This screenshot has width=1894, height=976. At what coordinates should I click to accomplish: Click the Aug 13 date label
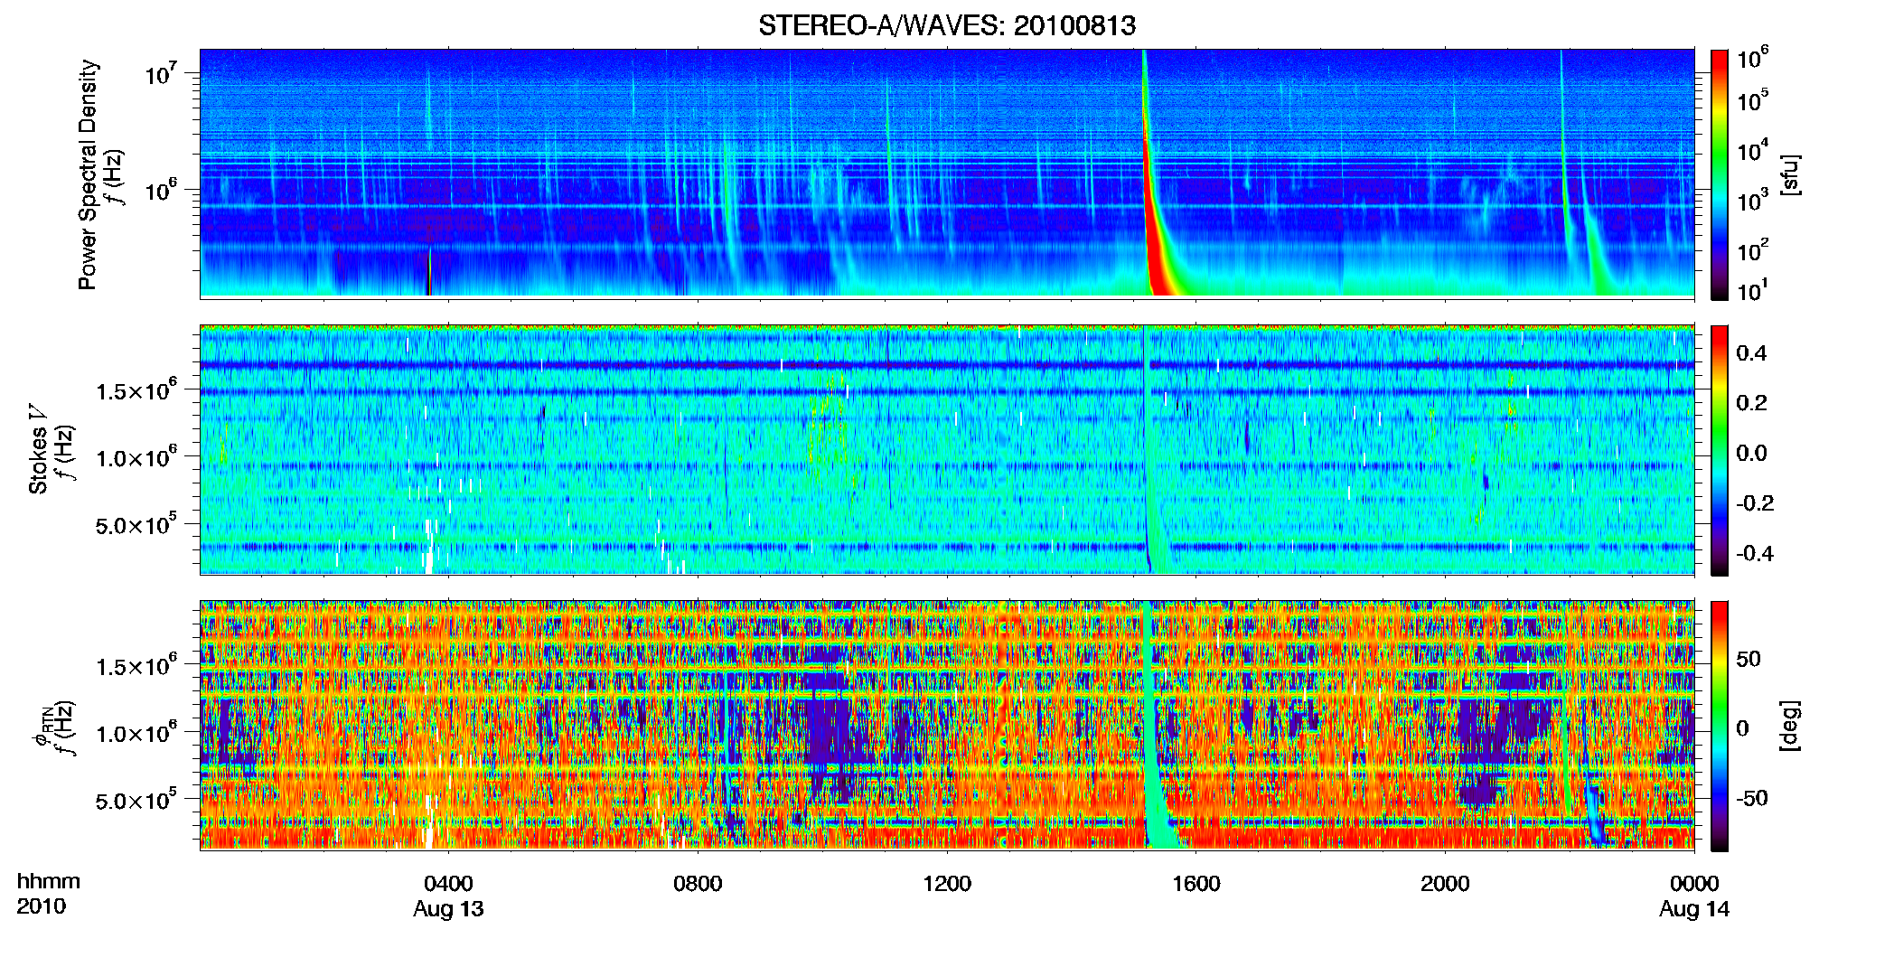click(x=448, y=909)
